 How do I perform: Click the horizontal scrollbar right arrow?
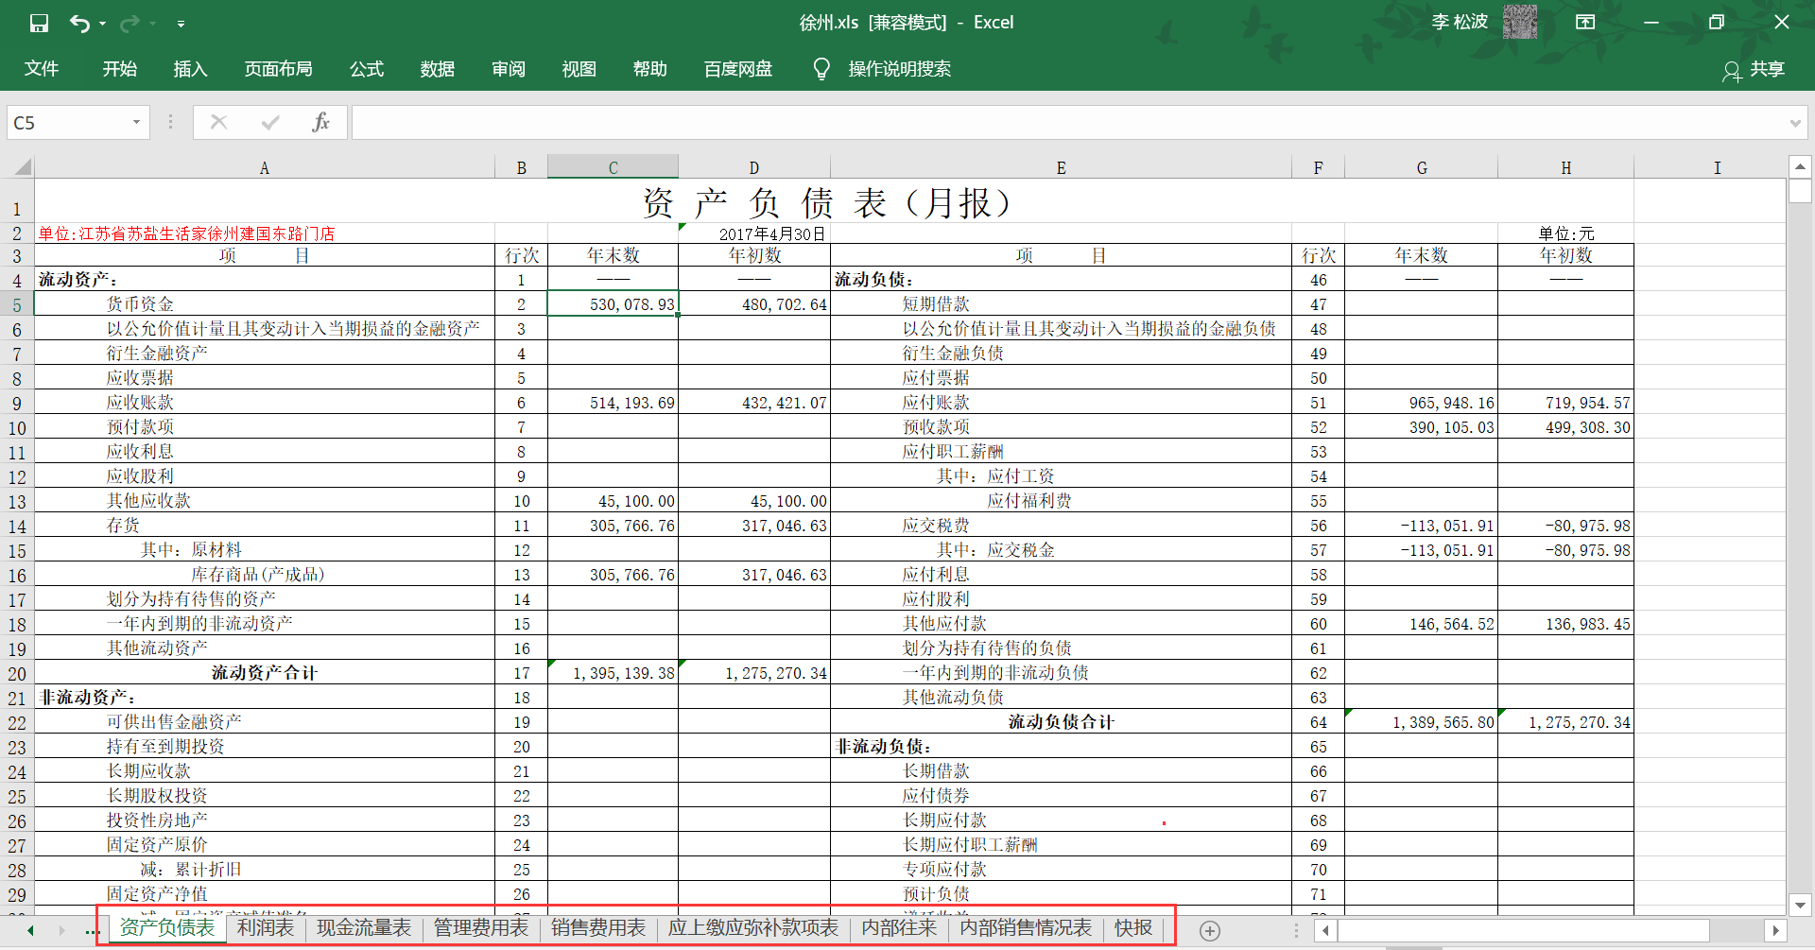click(x=1775, y=931)
